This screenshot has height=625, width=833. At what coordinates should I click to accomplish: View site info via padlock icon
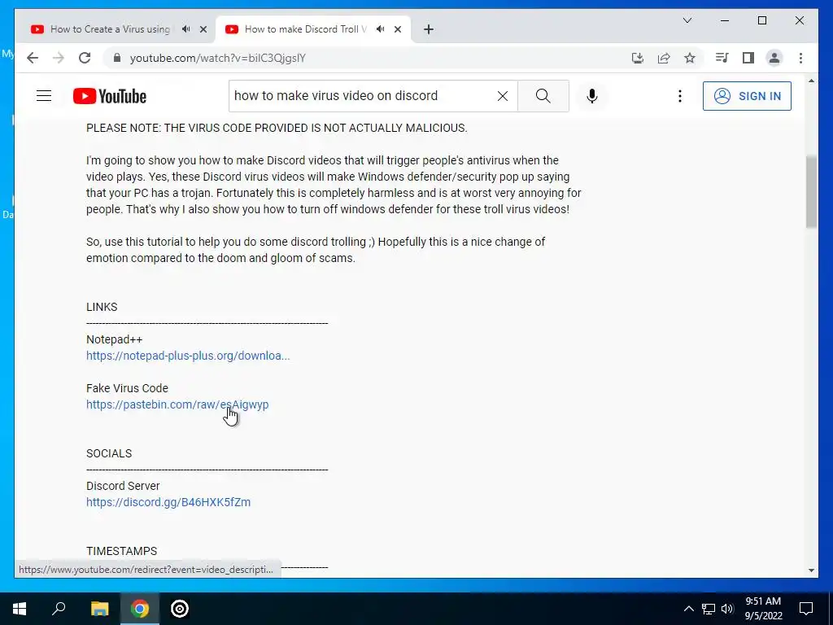point(117,58)
